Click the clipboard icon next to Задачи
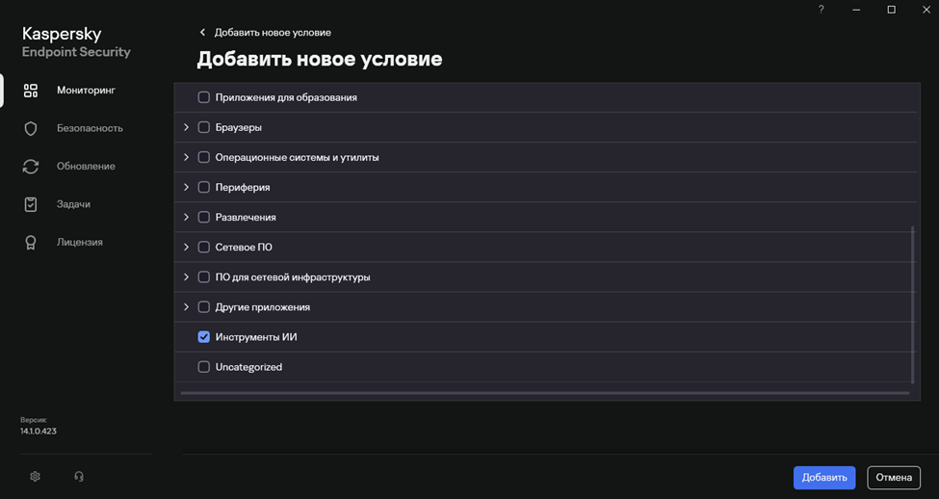 click(x=31, y=204)
